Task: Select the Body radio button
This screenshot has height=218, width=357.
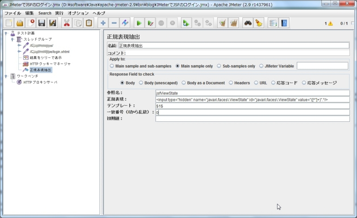Action: click(122, 83)
